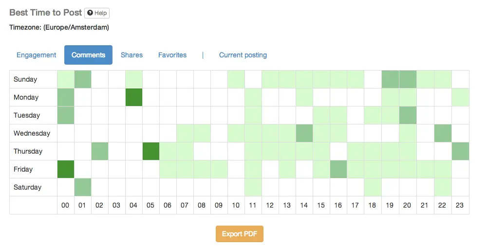488x246 pixels.
Task: Select the Friday 16 heatmap cell
Action: (x=338, y=169)
